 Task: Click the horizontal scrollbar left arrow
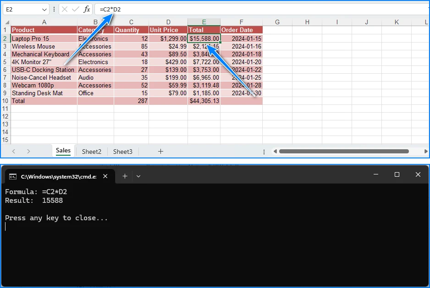[x=275, y=151]
